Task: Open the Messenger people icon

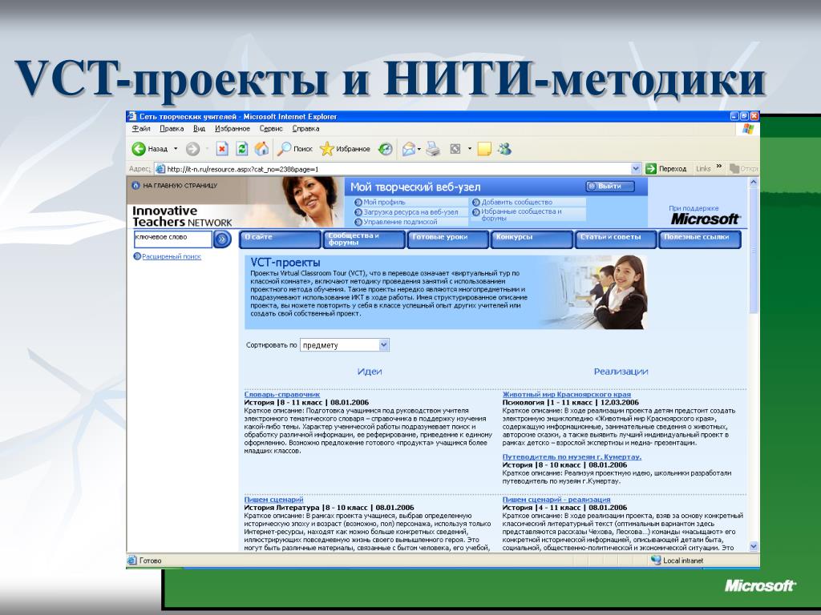Action: tap(505, 149)
